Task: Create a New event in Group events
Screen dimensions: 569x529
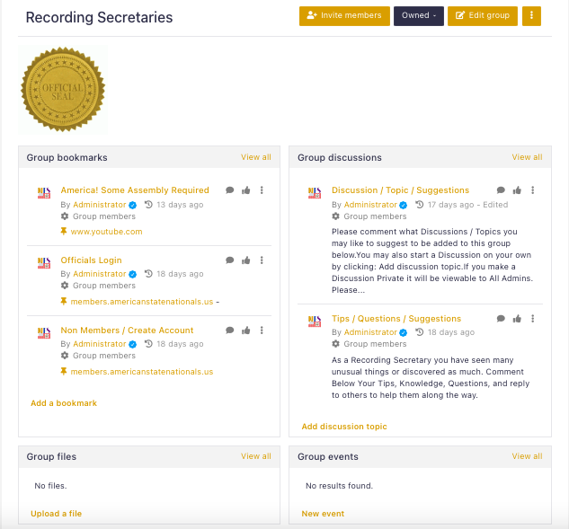Action: coord(323,514)
